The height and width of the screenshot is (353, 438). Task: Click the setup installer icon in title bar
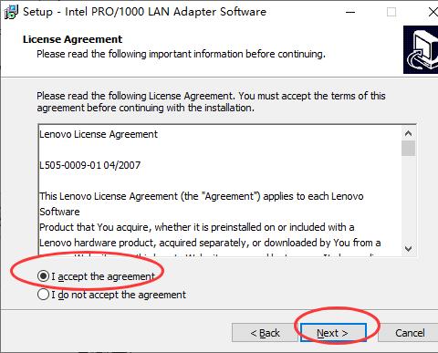(x=11, y=12)
